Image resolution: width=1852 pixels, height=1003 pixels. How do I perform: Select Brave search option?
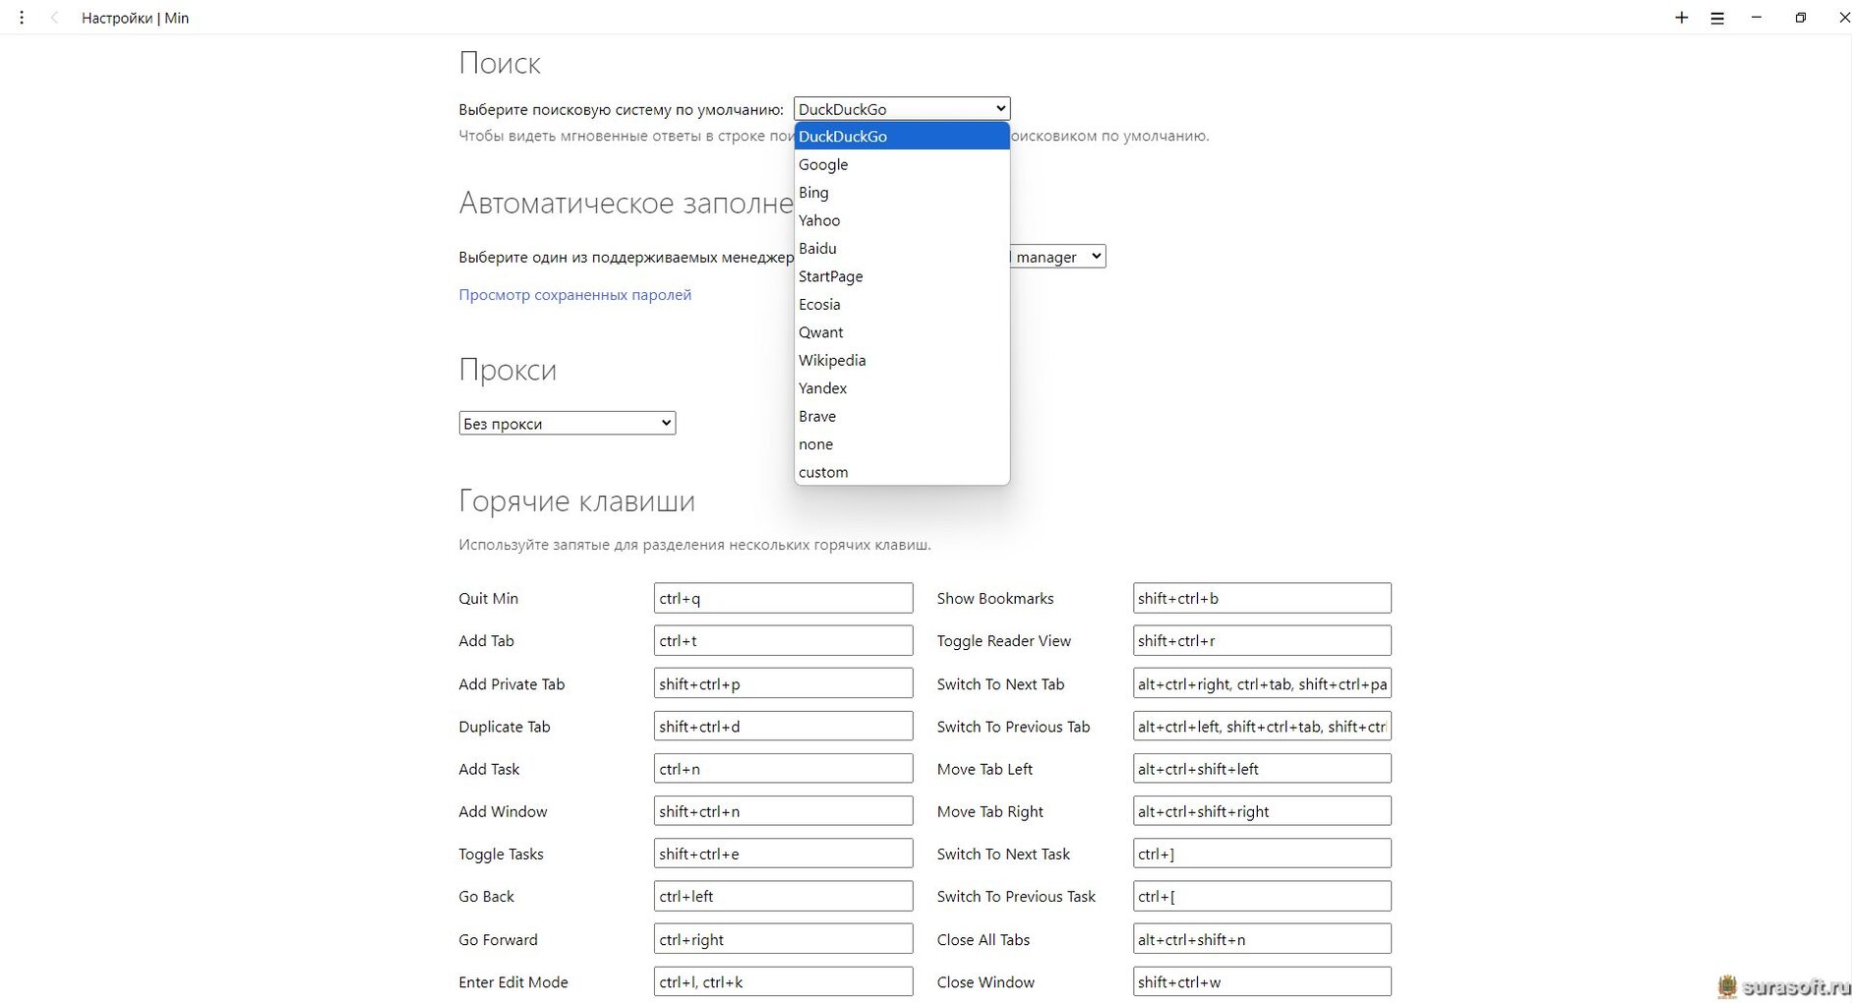coord(902,416)
